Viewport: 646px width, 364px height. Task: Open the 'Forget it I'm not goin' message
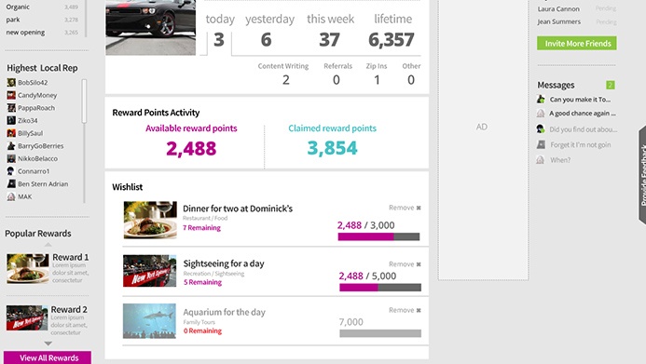click(x=581, y=145)
